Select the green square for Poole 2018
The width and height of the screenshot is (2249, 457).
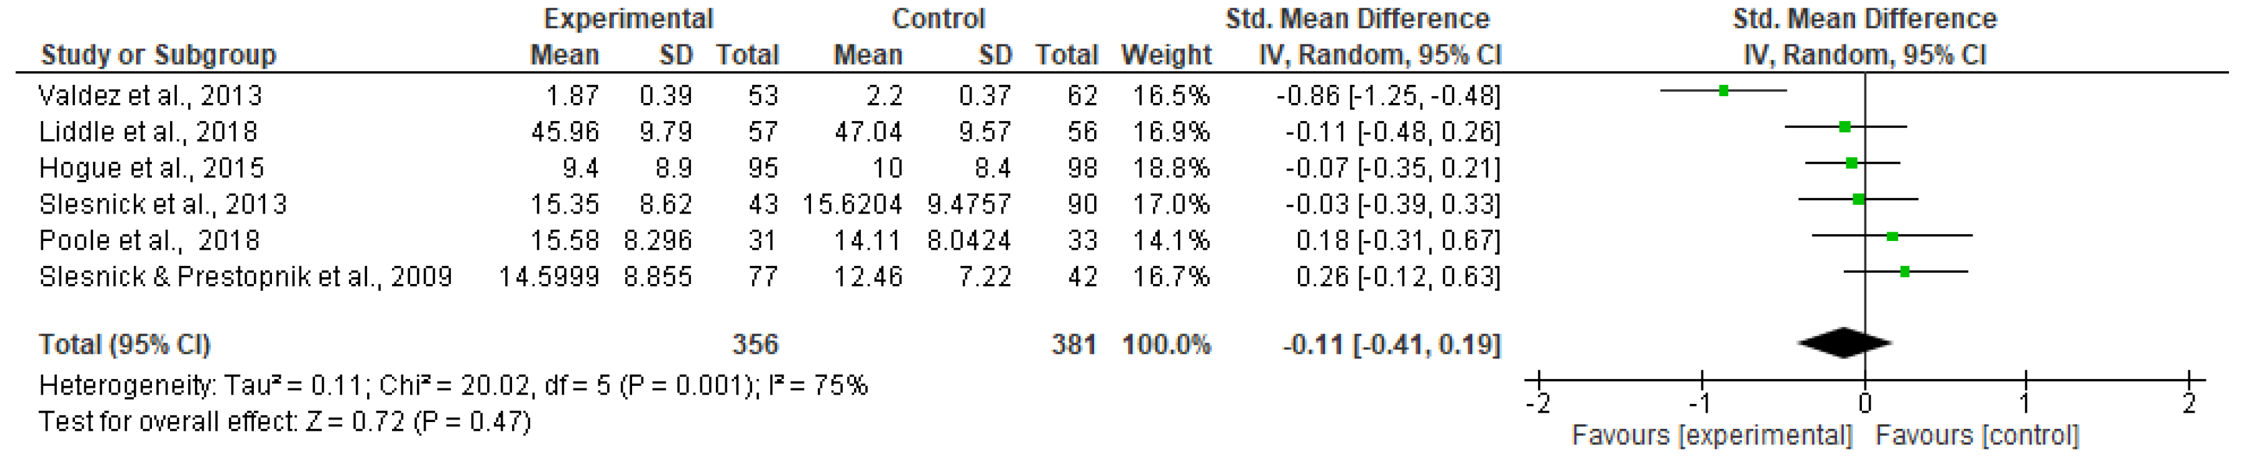(x=1893, y=237)
